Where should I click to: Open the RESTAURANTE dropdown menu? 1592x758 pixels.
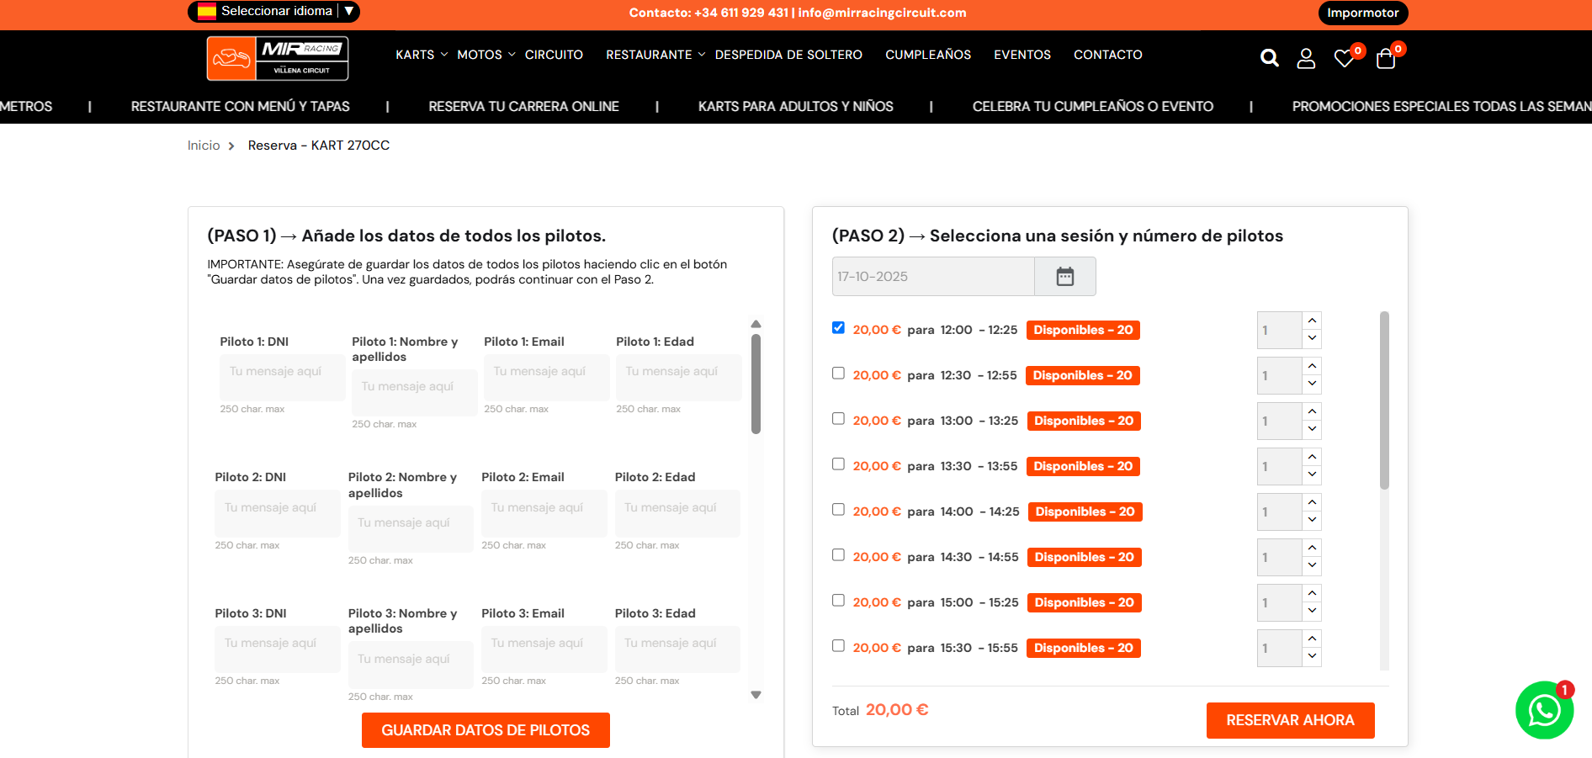655,55
